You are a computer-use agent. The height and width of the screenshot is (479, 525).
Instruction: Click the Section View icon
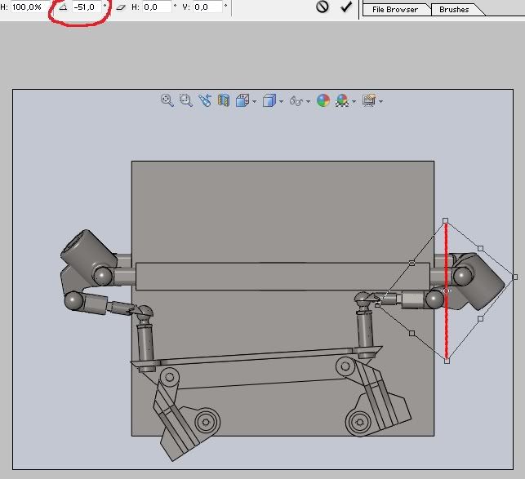[224, 100]
